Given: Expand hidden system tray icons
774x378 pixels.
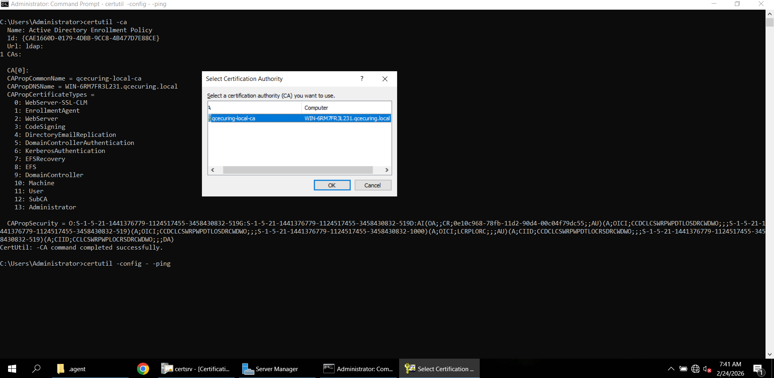Looking at the screenshot, I should pyautogui.click(x=671, y=368).
